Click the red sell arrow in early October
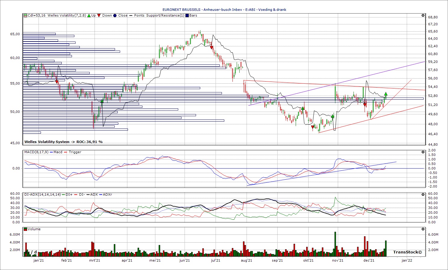Screen dimensions: 448x270 313,127
